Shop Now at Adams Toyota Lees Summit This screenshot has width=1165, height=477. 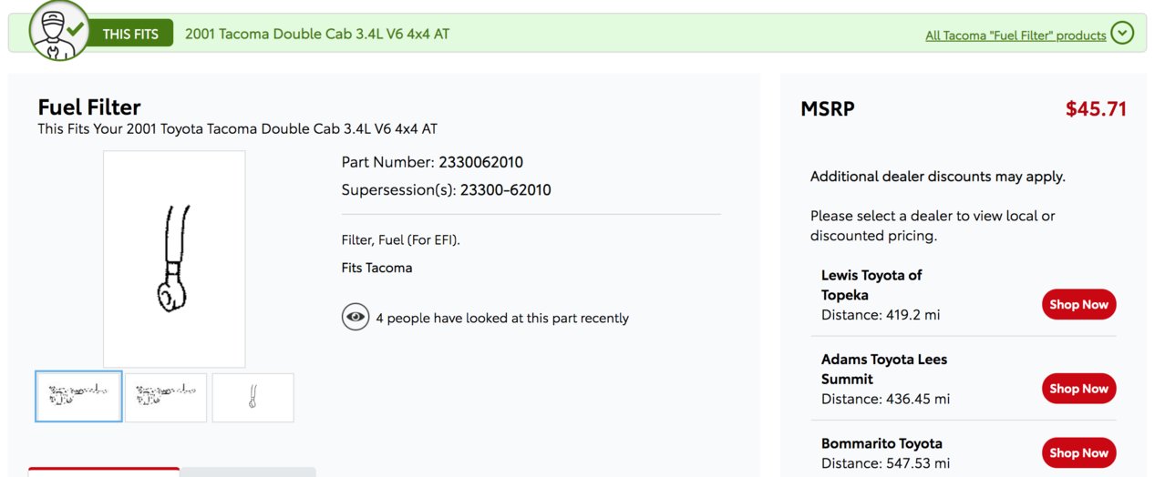(x=1078, y=389)
